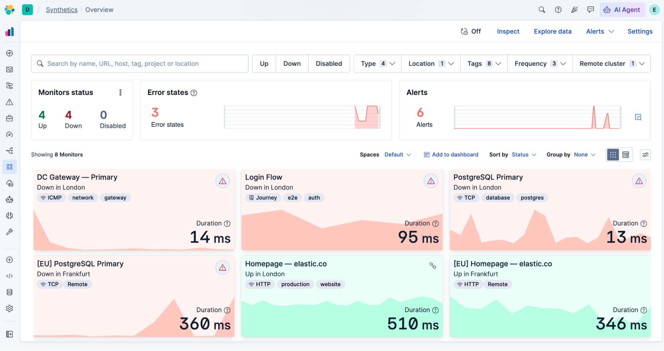This screenshot has width=664, height=351.
Task: Open the wrench tools icon in sidebar
Action: pyautogui.click(x=10, y=232)
